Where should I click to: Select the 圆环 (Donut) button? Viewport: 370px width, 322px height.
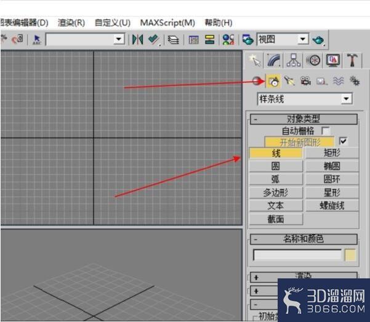click(x=332, y=179)
